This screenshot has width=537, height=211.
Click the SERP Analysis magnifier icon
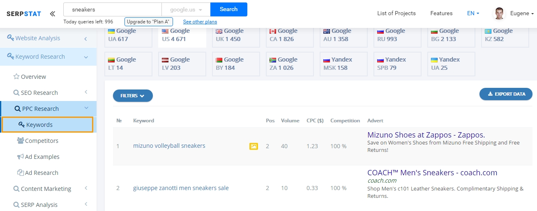[16, 205]
